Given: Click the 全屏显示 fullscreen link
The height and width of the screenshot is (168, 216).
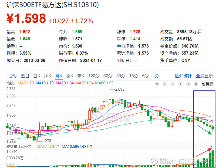Looking at the screenshot, I should pos(204,76).
